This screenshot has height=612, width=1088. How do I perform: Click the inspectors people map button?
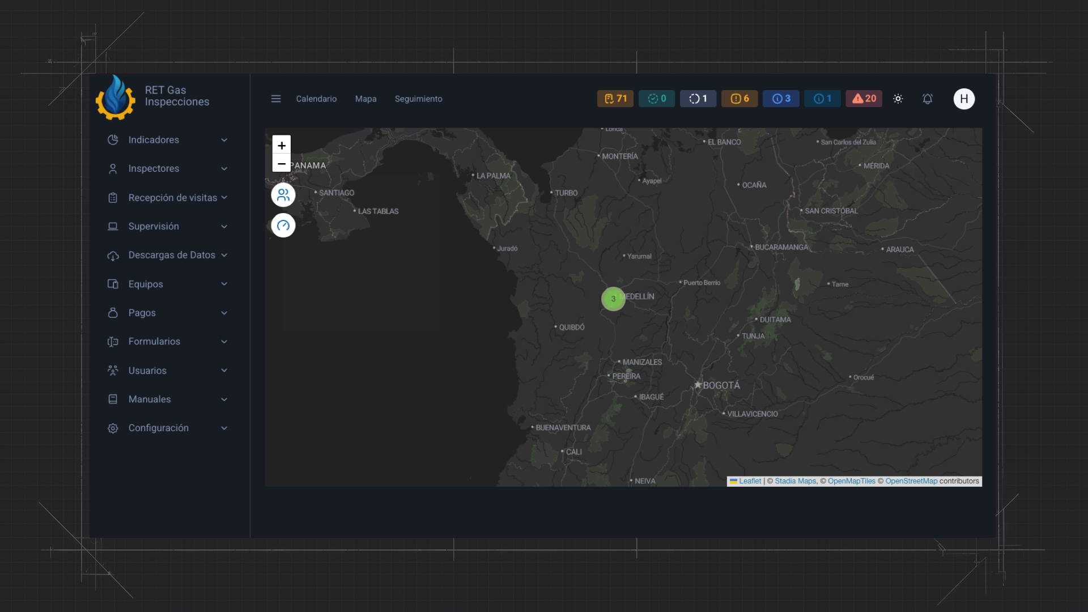pyautogui.click(x=283, y=195)
